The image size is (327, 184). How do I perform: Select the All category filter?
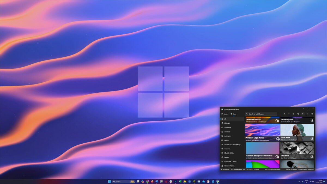coord(225,119)
